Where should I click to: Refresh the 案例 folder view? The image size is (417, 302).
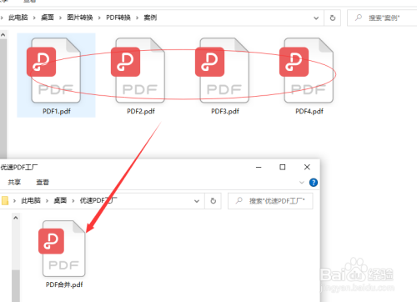[x=333, y=18]
